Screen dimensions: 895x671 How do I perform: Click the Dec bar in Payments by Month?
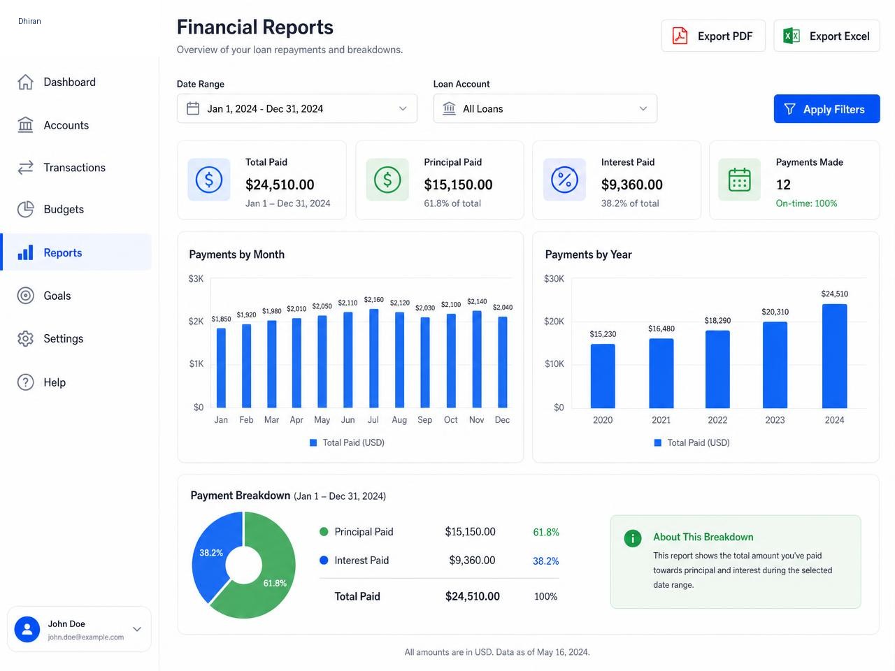tap(502, 362)
